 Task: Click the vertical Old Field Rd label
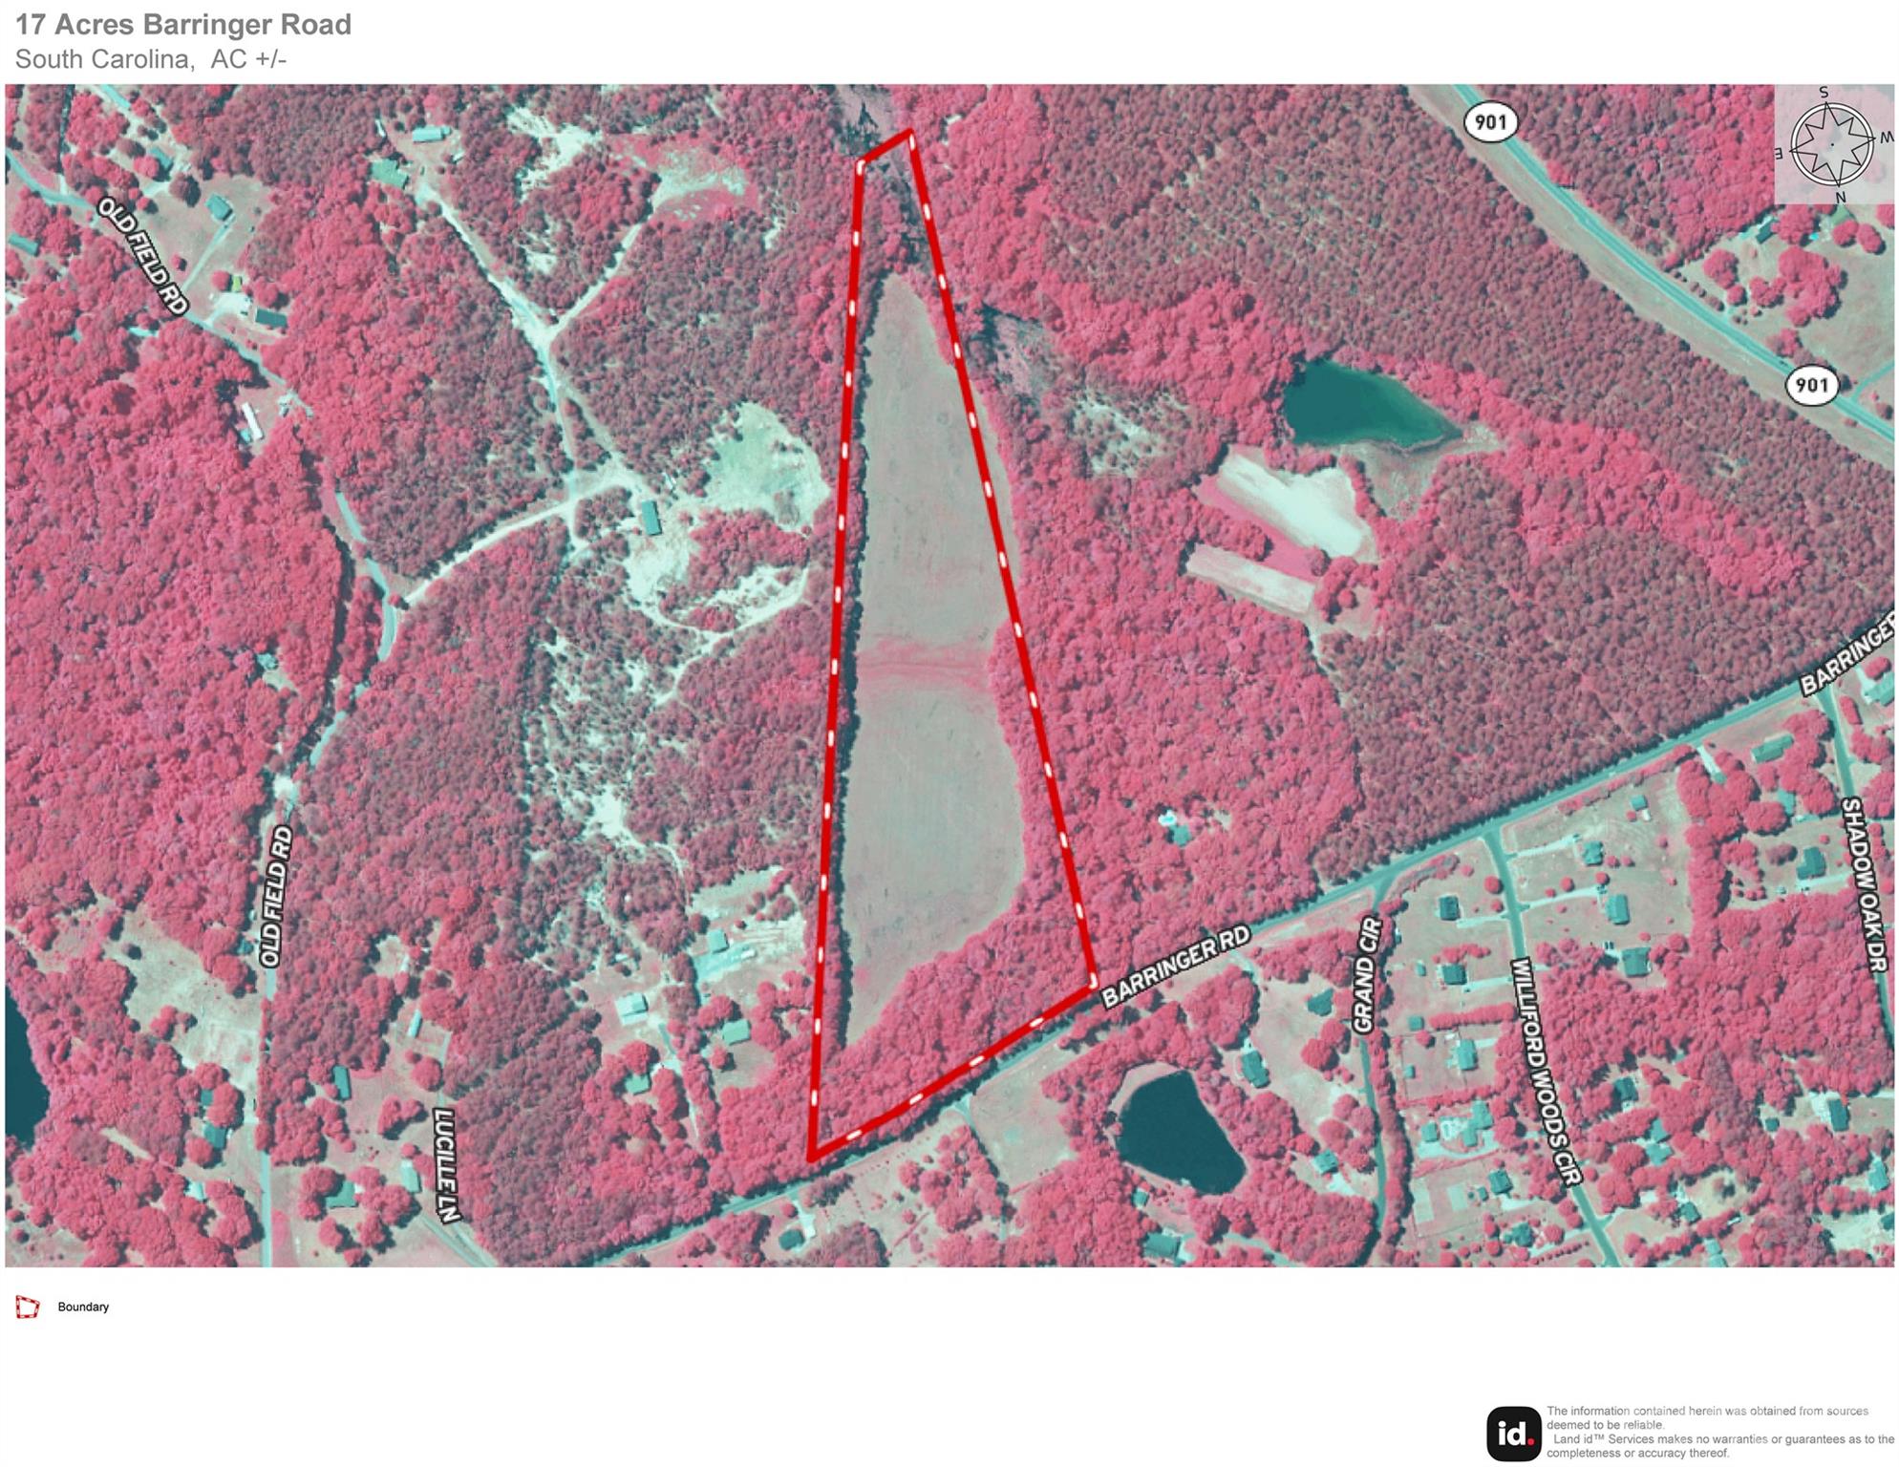pos(275,896)
